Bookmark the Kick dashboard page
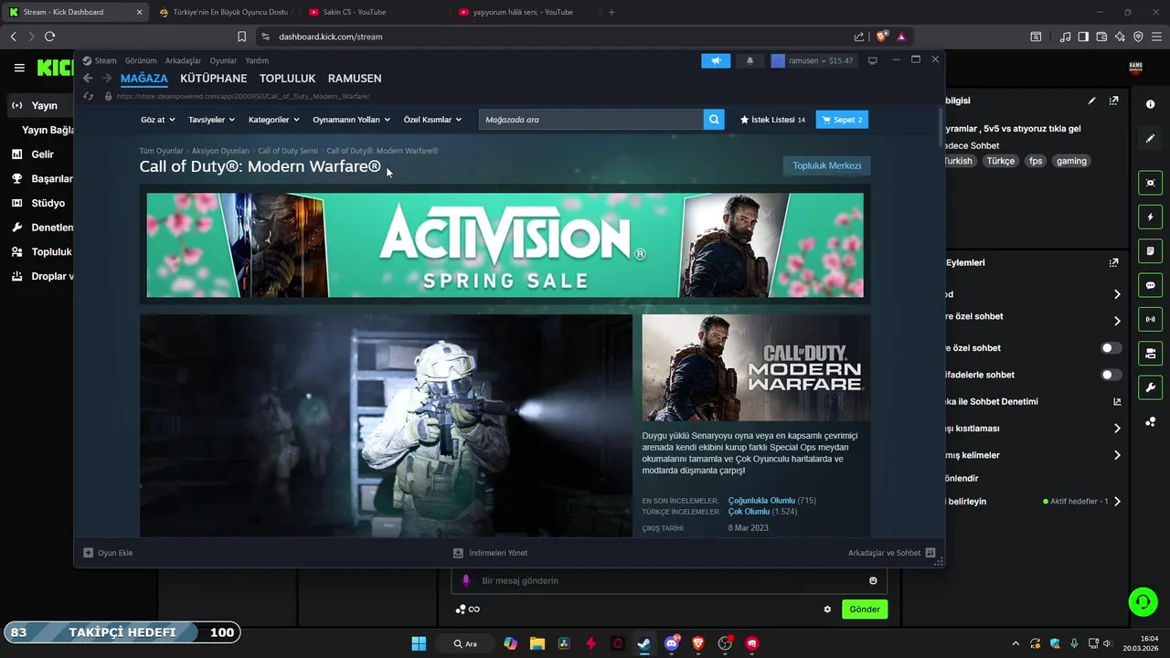Image resolution: width=1170 pixels, height=658 pixels. click(x=241, y=37)
